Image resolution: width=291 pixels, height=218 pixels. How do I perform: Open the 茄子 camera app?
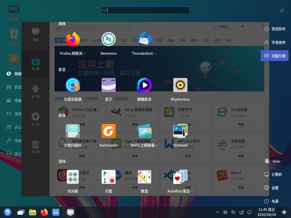(109, 85)
